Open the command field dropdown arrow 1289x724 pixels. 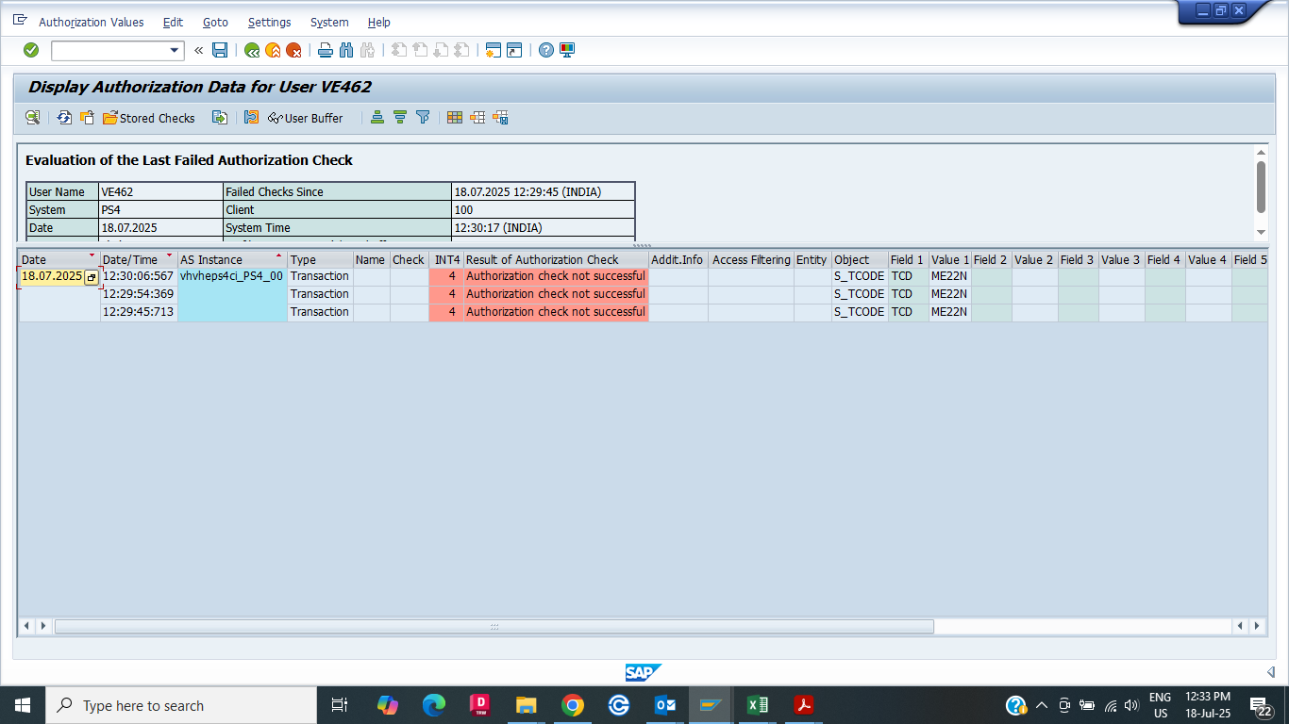[x=175, y=51]
